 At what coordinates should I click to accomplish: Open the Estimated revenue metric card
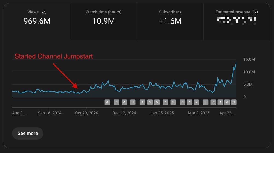pyautogui.click(x=236, y=16)
